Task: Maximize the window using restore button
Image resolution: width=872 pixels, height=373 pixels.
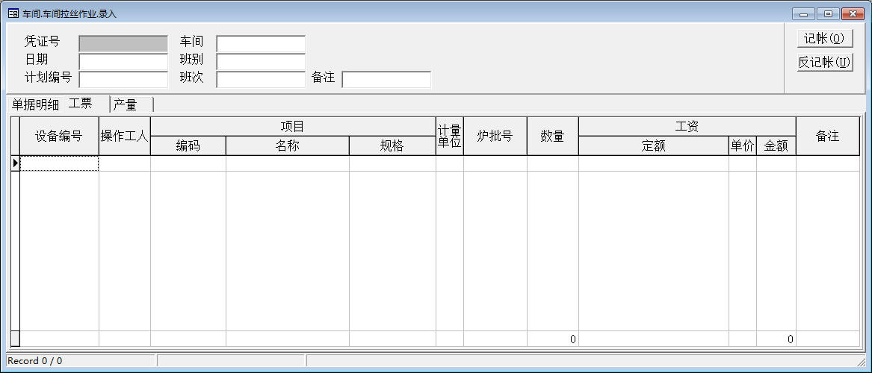Action: pos(828,13)
